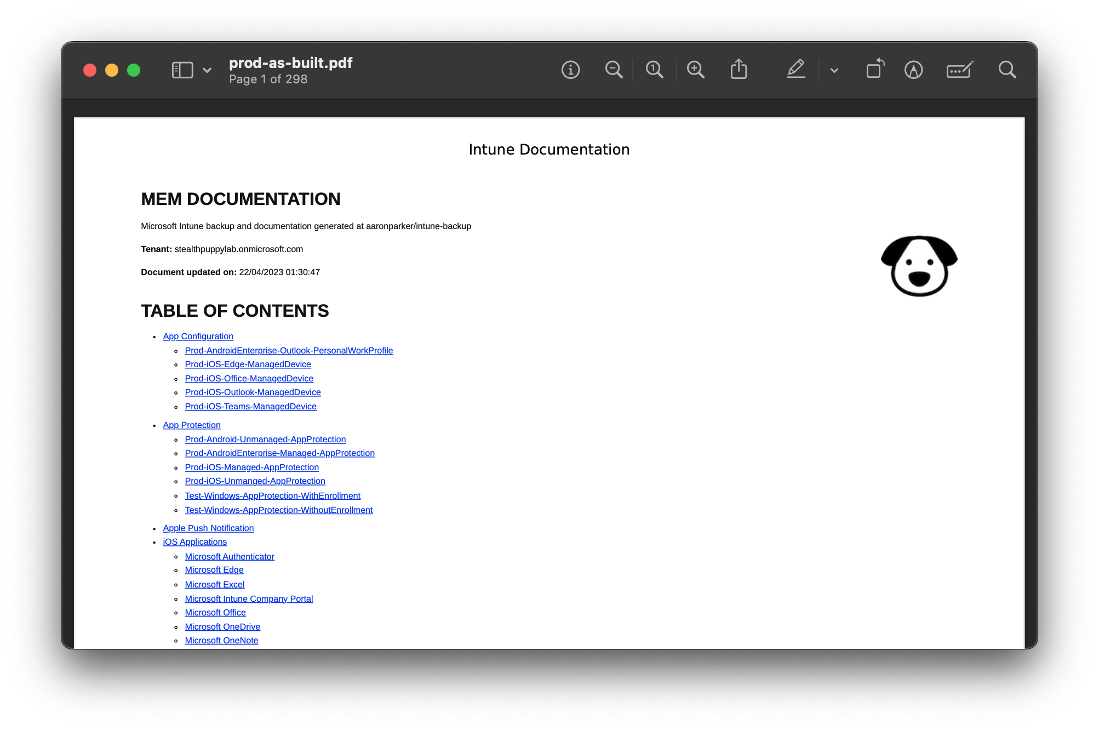Open the Form Filling toolbar icon
The image size is (1099, 730).
959,70
